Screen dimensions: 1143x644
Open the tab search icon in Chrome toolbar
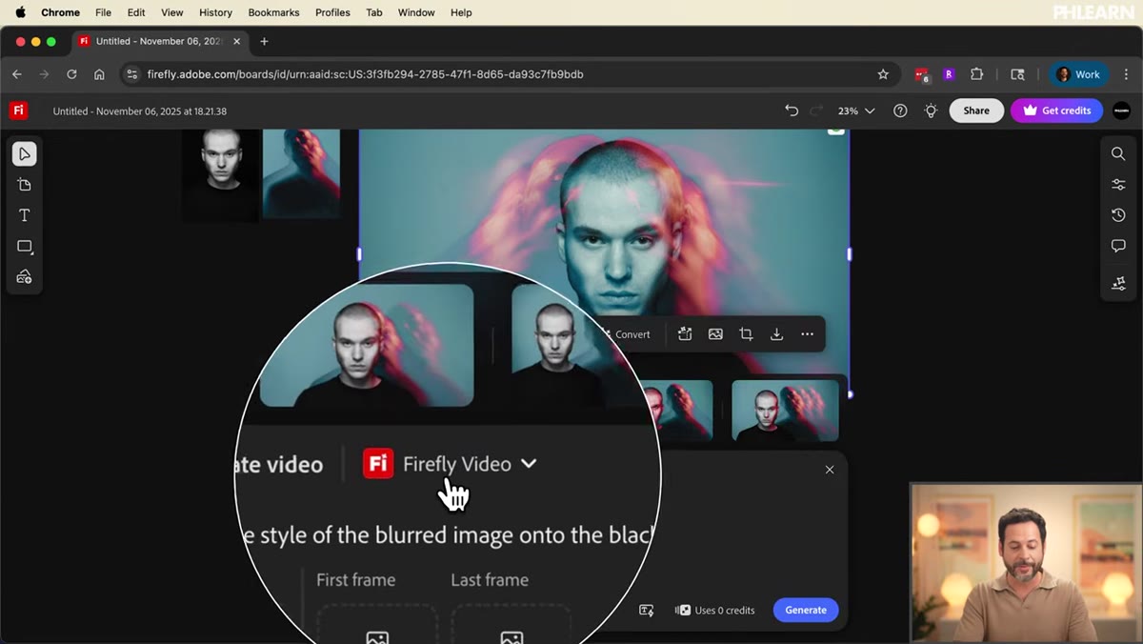pyautogui.click(x=1017, y=74)
